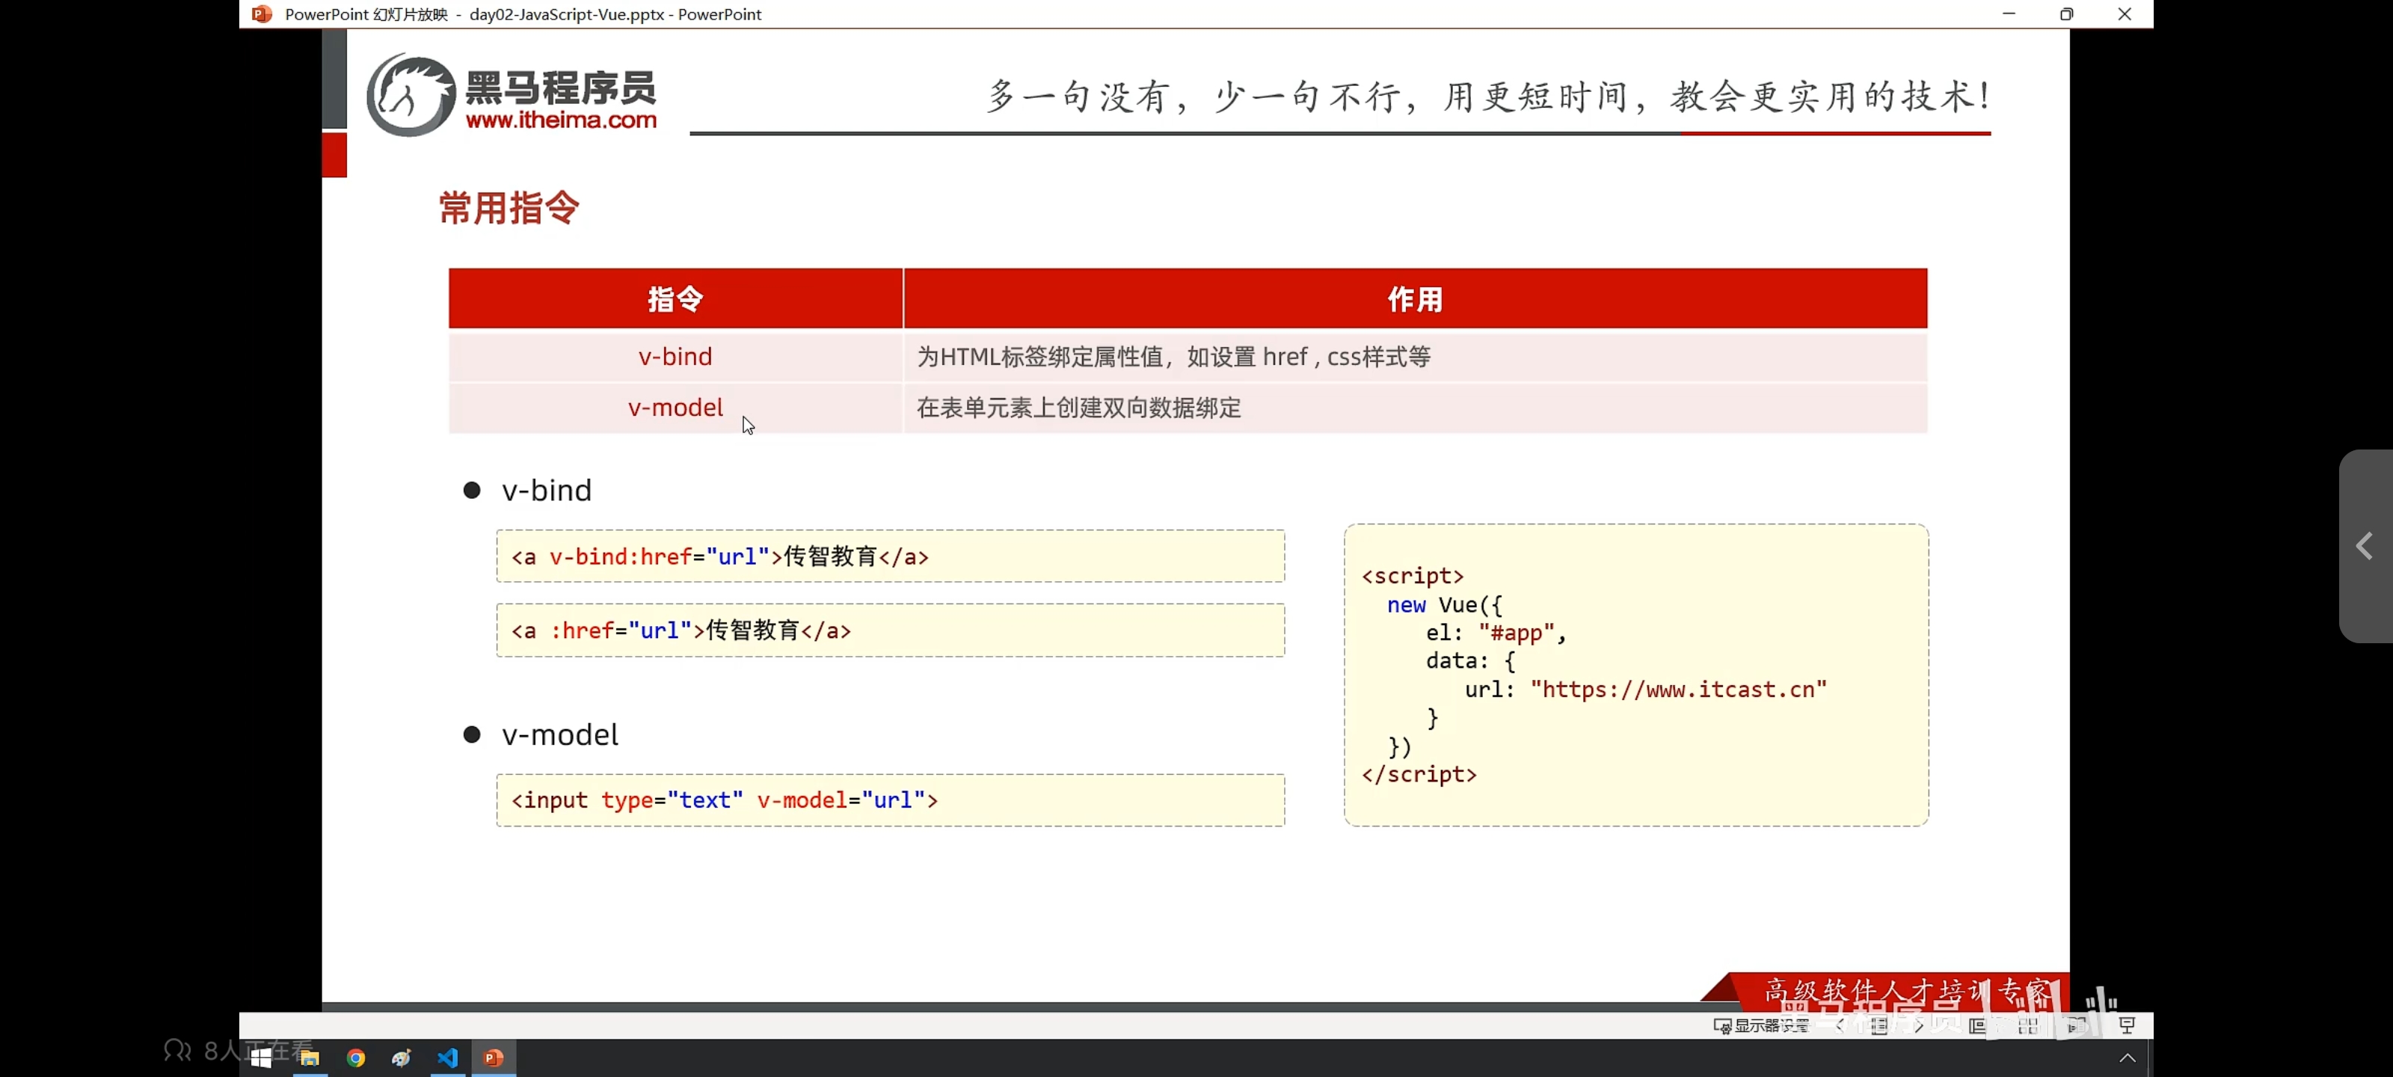Launch Chrome from the taskbar
Viewport: 2393px width, 1077px height.
tap(356, 1058)
